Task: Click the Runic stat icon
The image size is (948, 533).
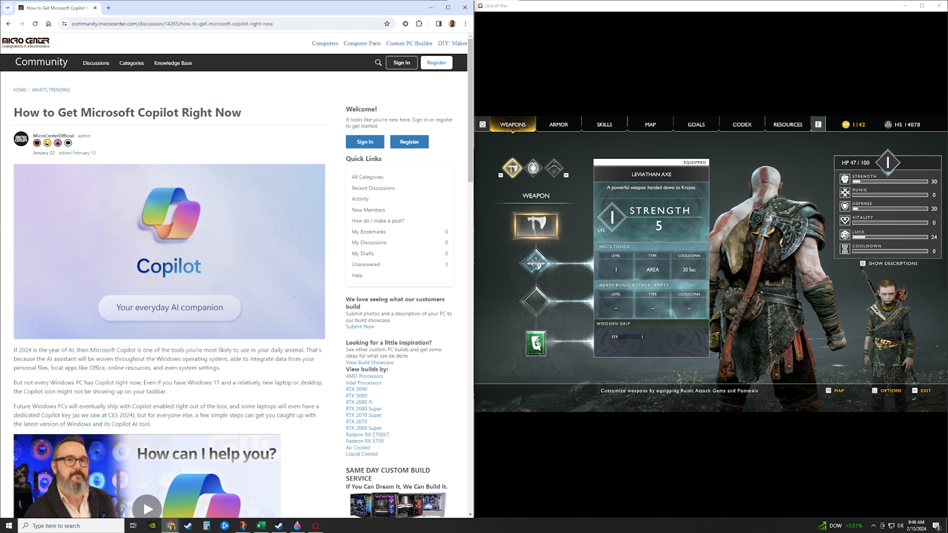Action: (845, 192)
